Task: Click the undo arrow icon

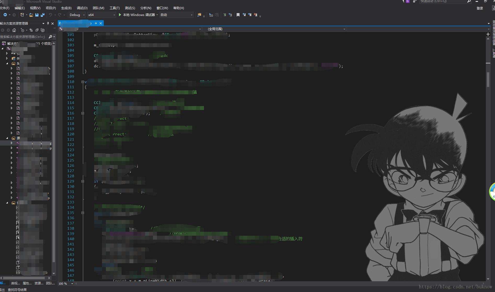Action: [x=50, y=15]
